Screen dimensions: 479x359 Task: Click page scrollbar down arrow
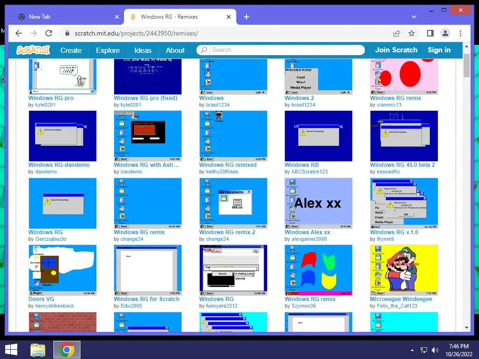pyautogui.click(x=466, y=328)
